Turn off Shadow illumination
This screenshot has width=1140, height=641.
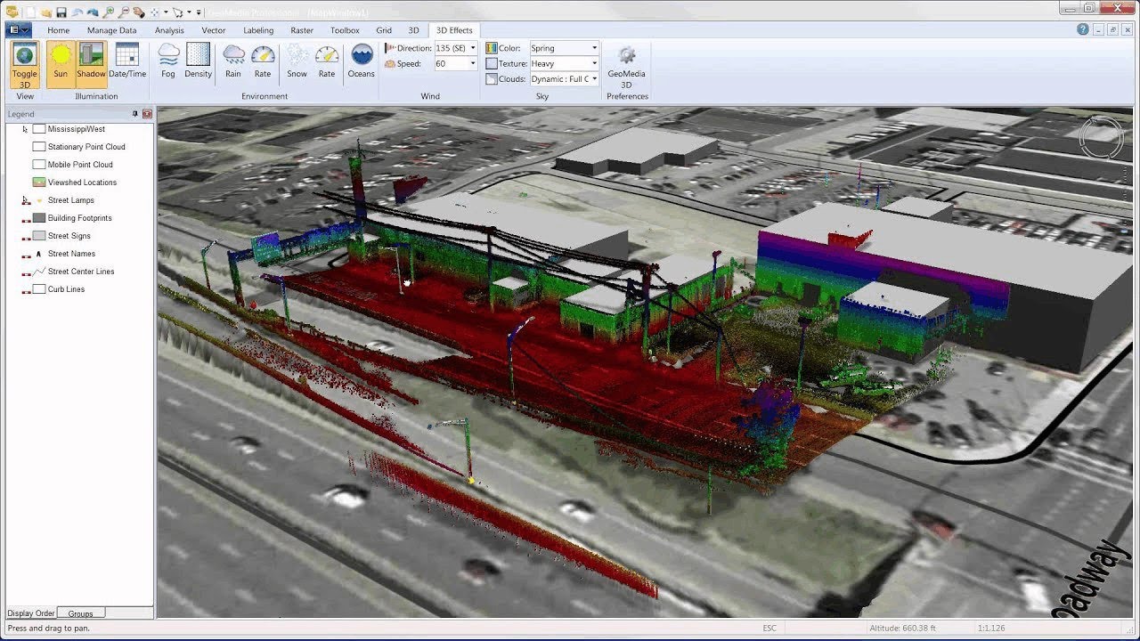[91, 64]
